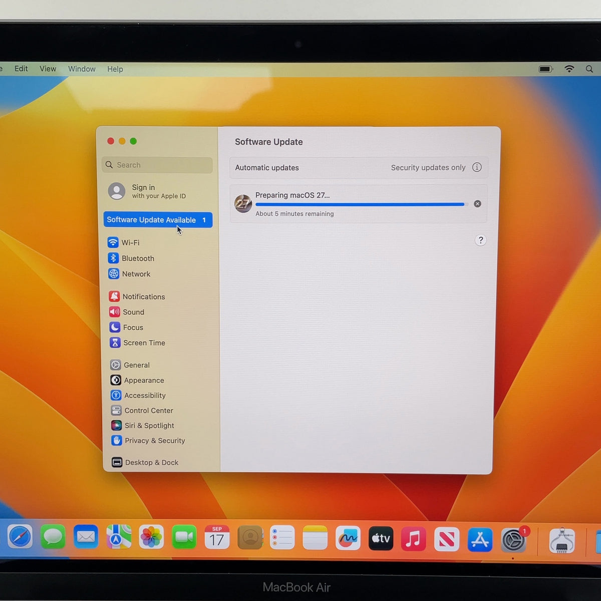601x601 pixels.
Task: Click the Automatic updates row label
Action: [x=267, y=168]
